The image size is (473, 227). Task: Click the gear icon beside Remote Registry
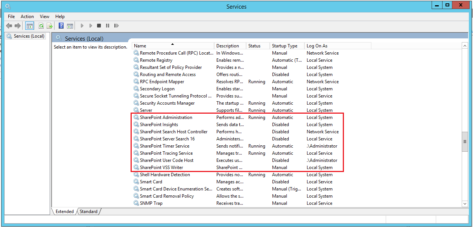[136, 60]
